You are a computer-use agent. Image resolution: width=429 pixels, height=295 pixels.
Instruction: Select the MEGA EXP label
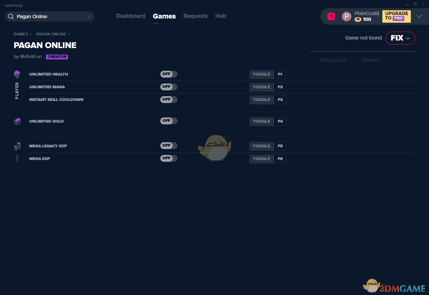39,159
